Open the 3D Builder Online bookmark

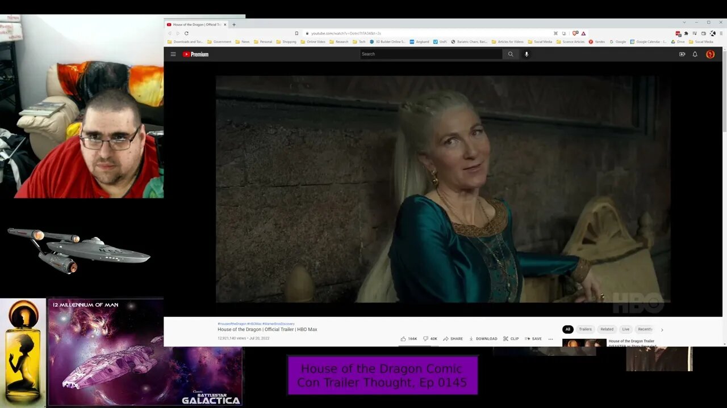pyautogui.click(x=387, y=42)
